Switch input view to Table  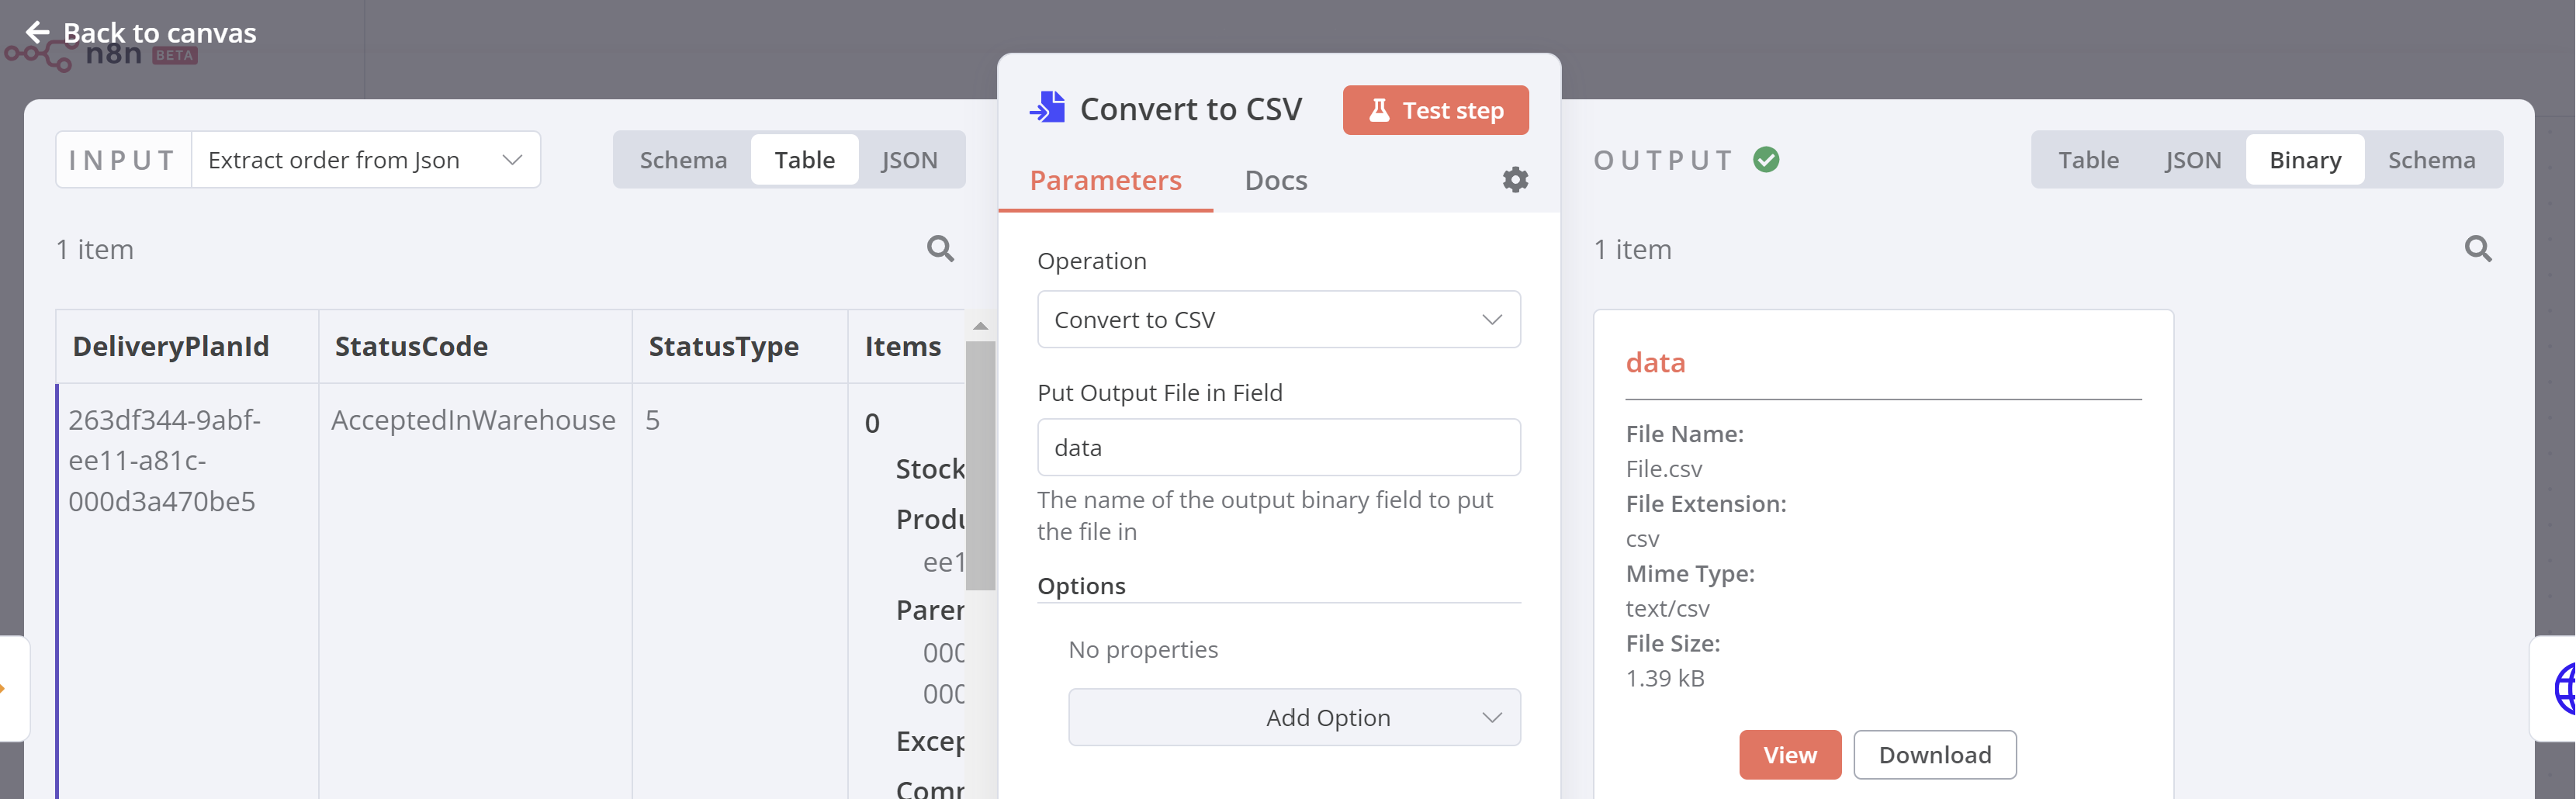[x=804, y=160]
